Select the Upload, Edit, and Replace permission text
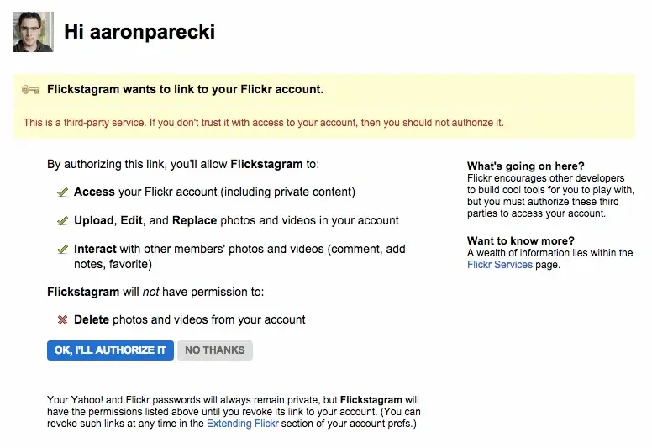The height and width of the screenshot is (448, 652). [x=236, y=221]
